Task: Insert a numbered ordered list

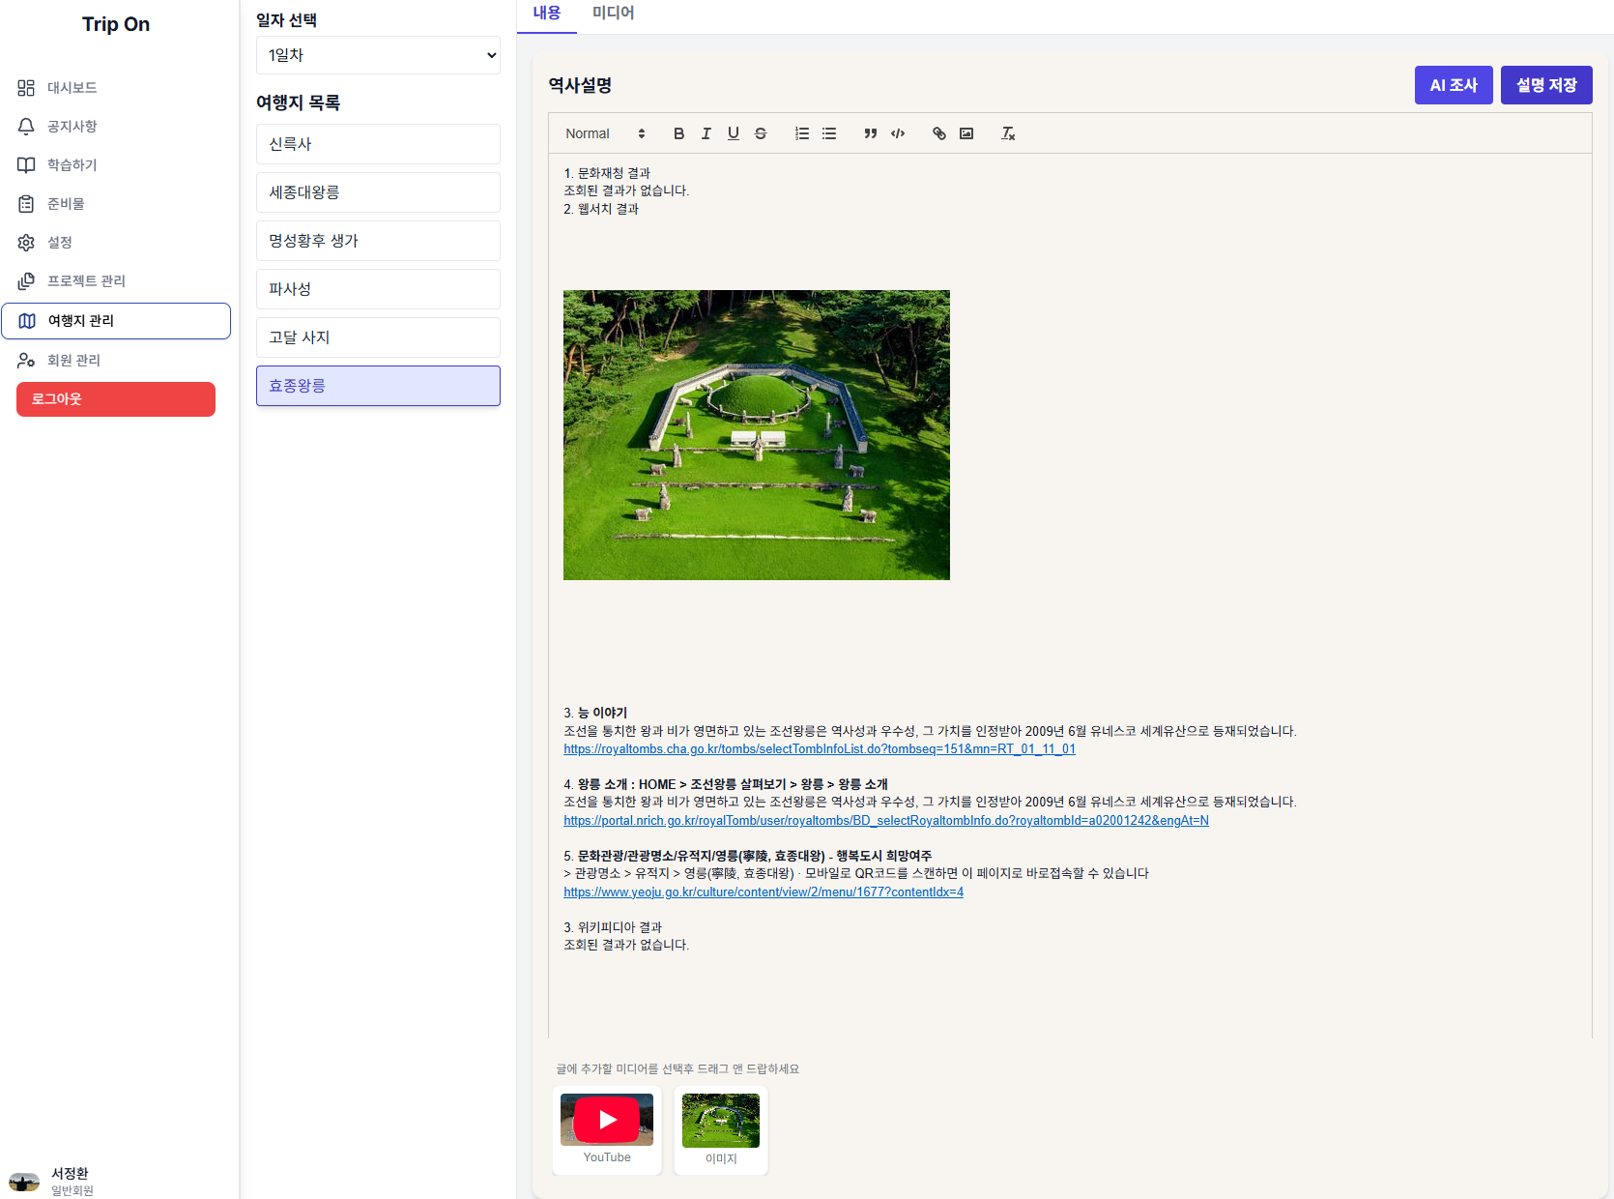Action: tap(801, 133)
